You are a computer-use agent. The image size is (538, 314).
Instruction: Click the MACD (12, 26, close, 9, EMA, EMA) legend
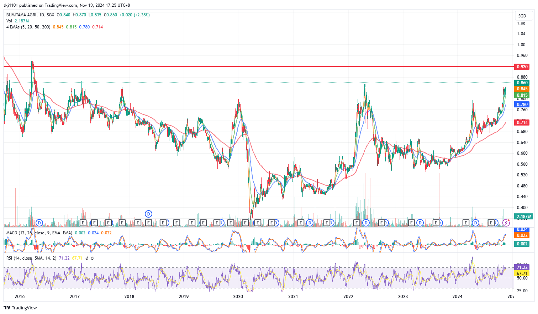(39, 233)
